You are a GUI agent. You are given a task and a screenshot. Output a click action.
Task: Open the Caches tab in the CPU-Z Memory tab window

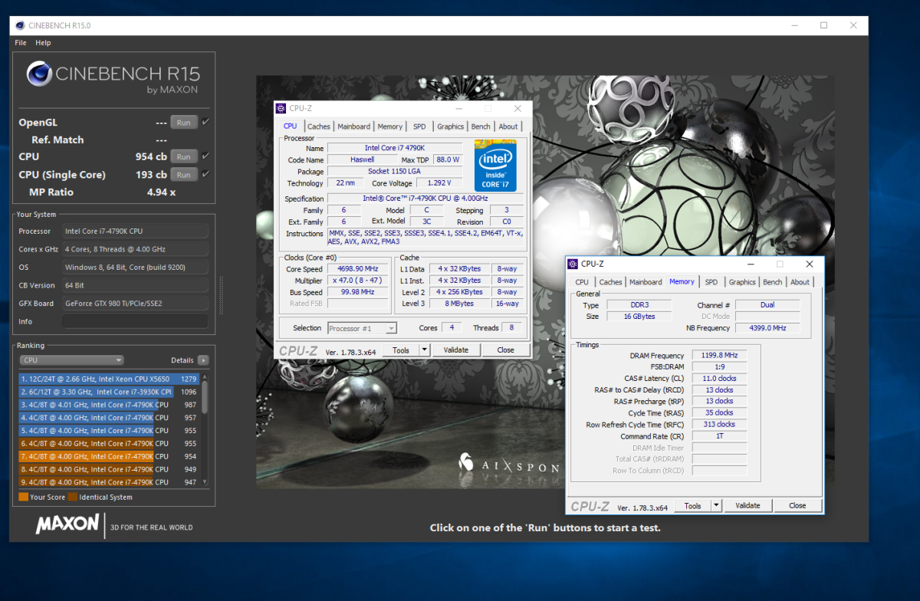(x=610, y=282)
